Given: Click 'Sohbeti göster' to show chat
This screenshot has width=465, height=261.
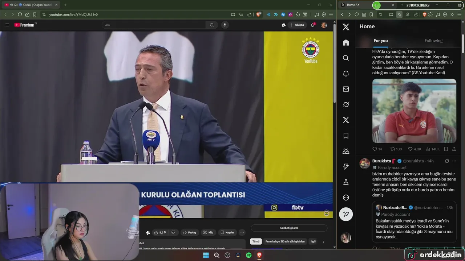Looking at the screenshot, I should tap(289, 228).
